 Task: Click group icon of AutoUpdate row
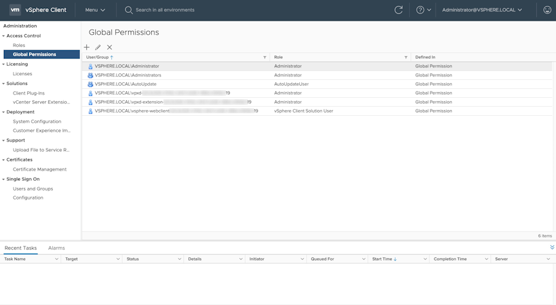click(91, 84)
